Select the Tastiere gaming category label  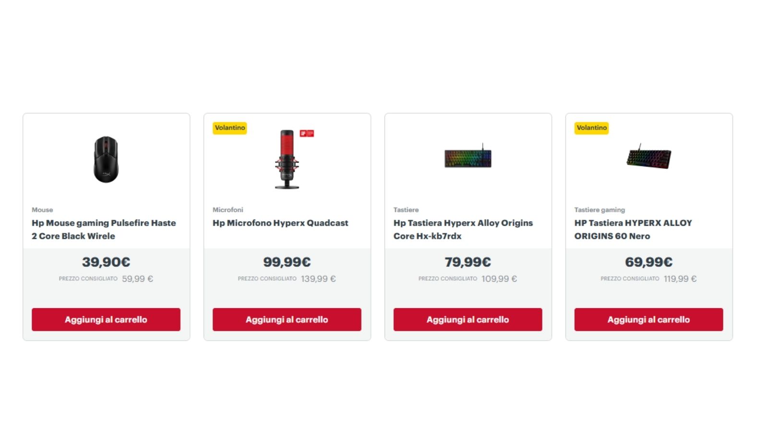point(600,210)
